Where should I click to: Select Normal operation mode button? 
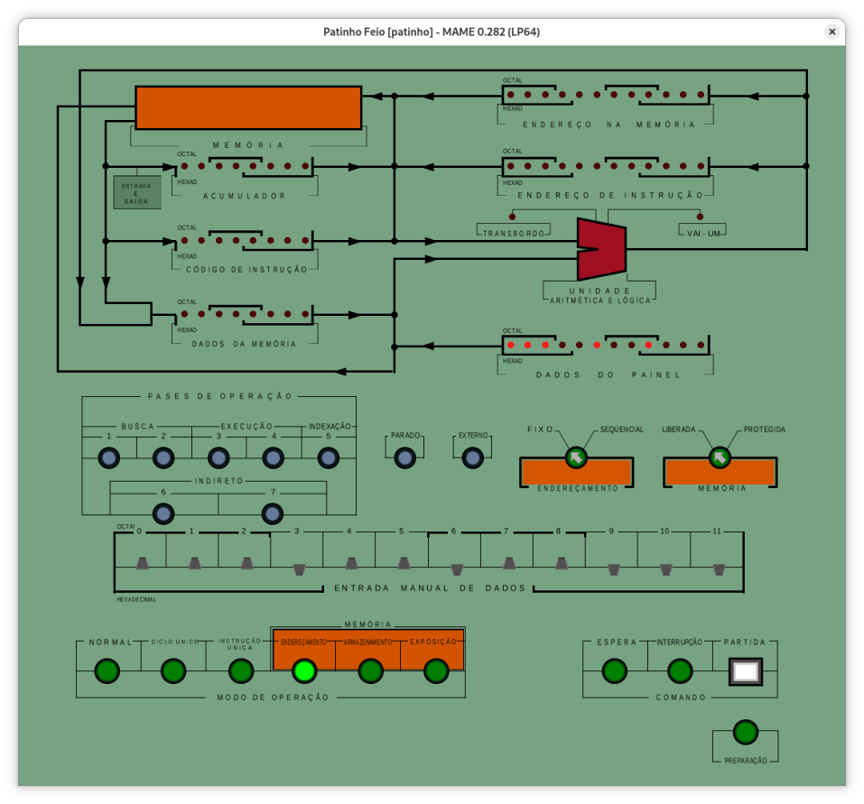point(107,671)
